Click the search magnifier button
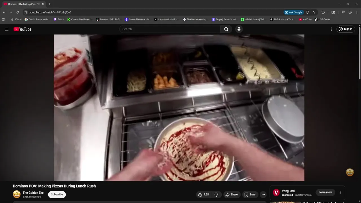Screen dimensions: 361x203 click(226, 29)
